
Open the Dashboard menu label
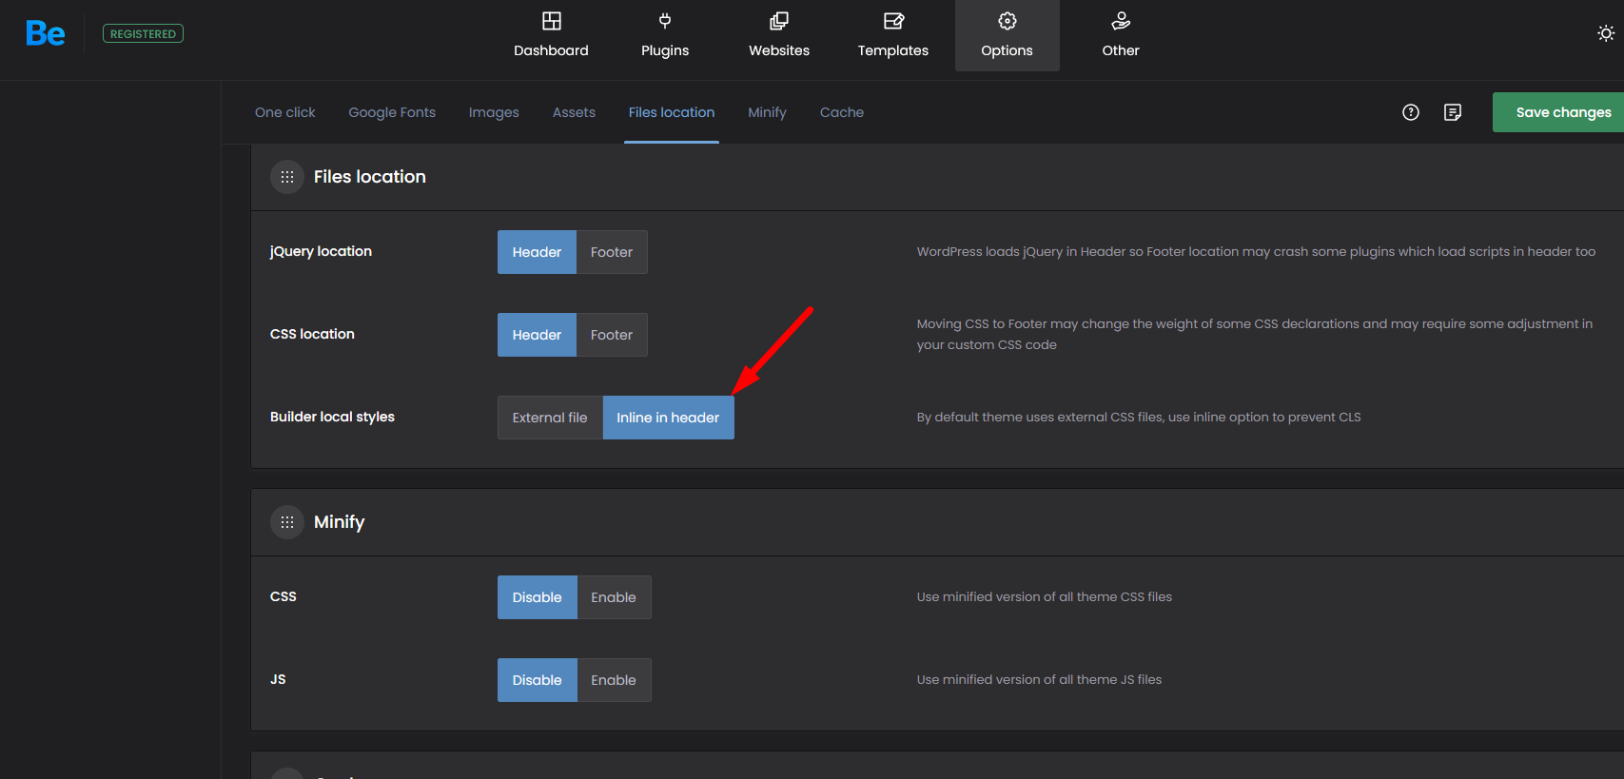(551, 50)
